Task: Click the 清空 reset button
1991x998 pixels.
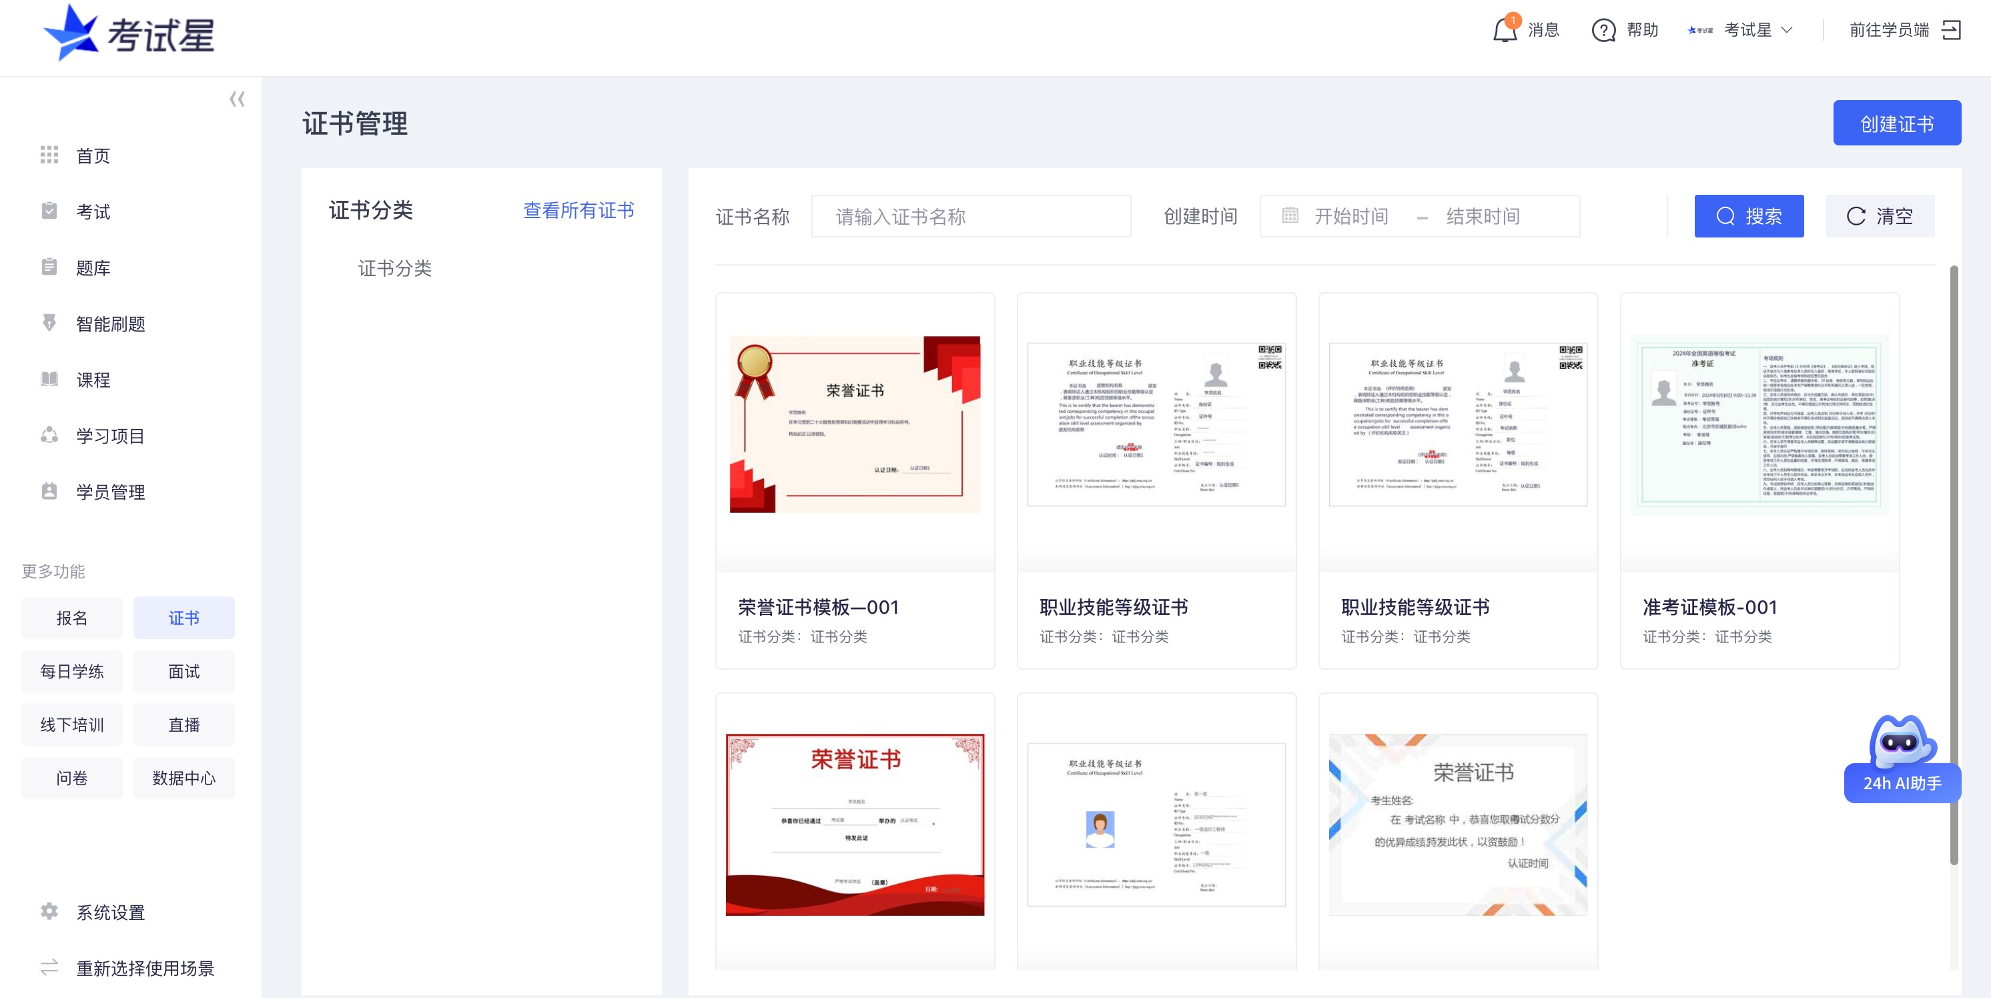Action: (x=1880, y=216)
